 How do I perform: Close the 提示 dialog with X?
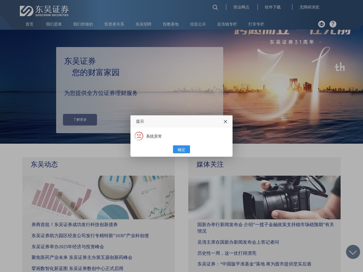(x=225, y=122)
